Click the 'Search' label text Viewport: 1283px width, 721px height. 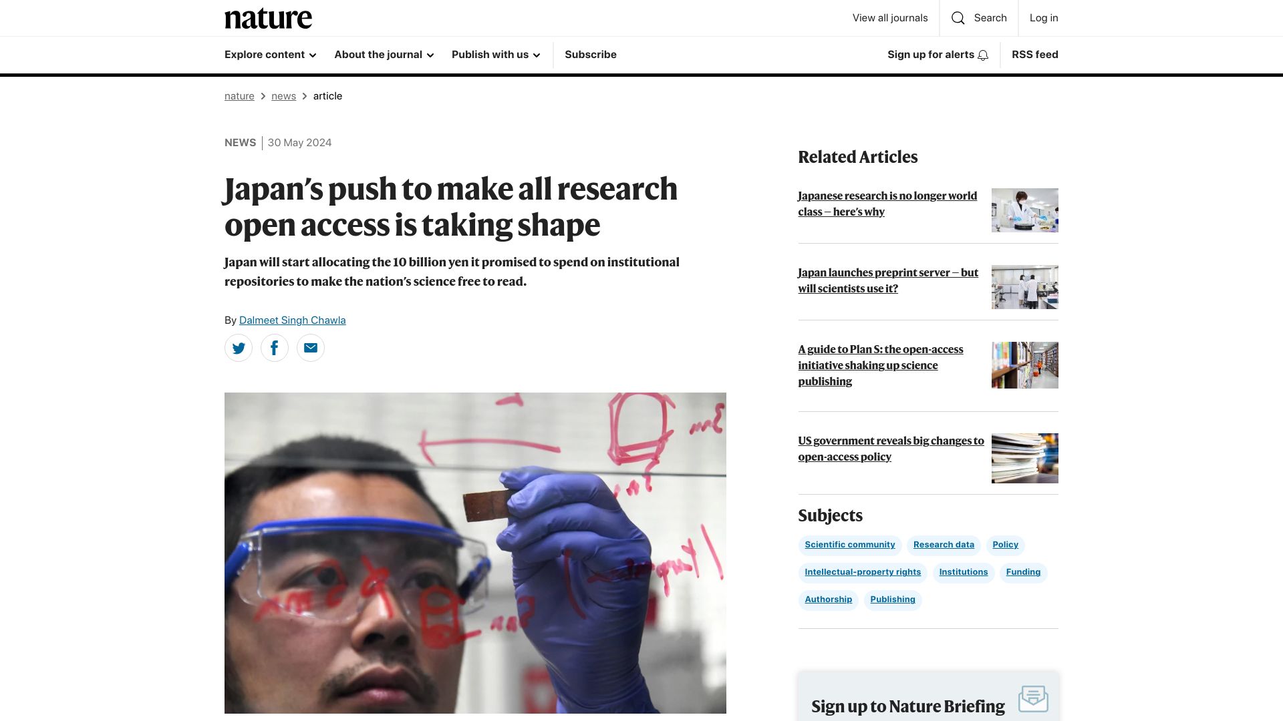[x=990, y=18]
